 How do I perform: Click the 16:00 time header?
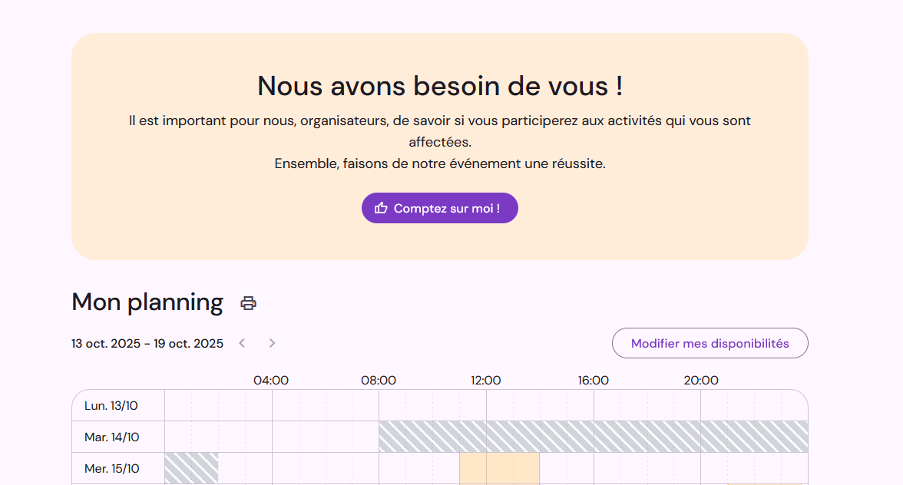click(x=594, y=380)
